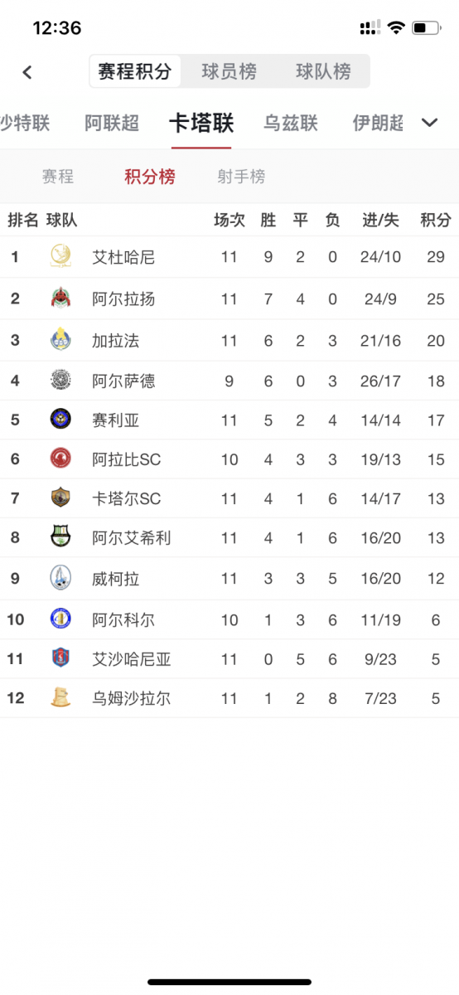Select the 加拉法 team badge
The width and height of the screenshot is (459, 995).
[60, 339]
